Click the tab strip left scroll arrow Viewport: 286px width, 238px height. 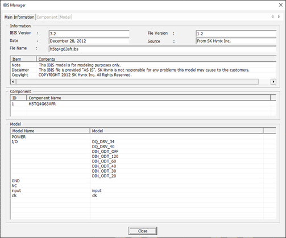(x=272, y=17)
